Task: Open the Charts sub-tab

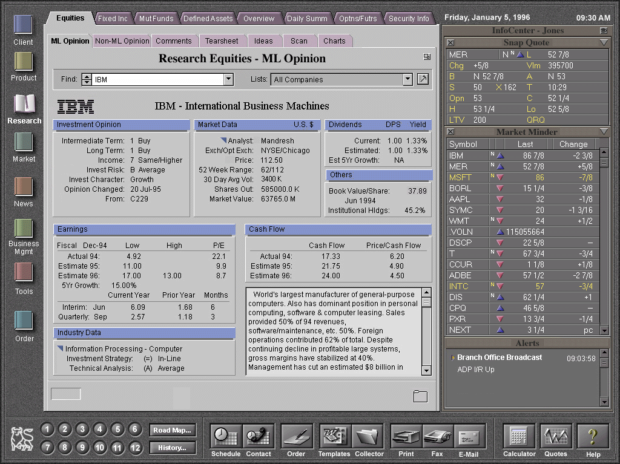Action: [334, 41]
